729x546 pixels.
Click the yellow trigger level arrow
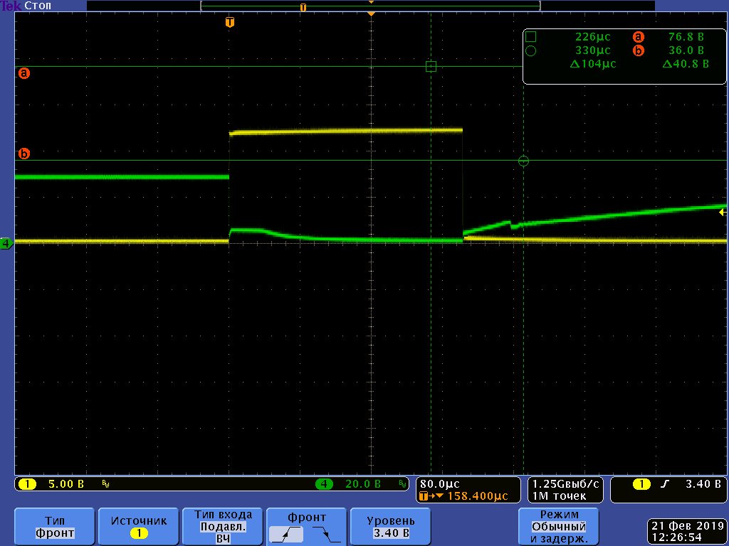pos(723,213)
